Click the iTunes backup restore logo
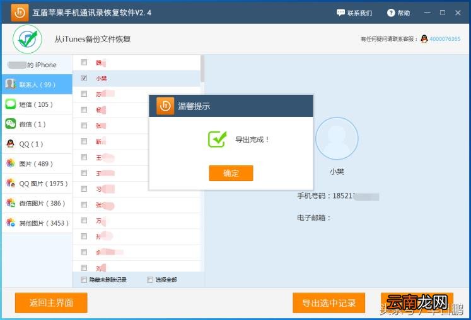The width and height of the screenshot is (471, 320). click(27, 39)
